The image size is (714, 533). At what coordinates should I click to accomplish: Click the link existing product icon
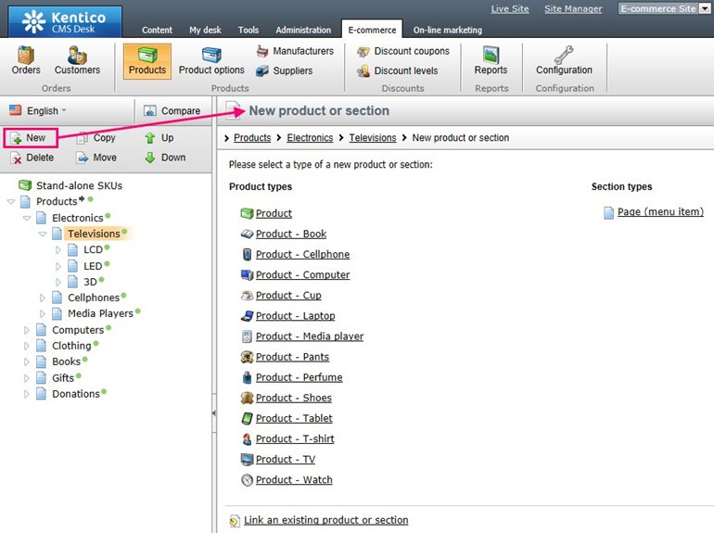pyautogui.click(x=235, y=520)
